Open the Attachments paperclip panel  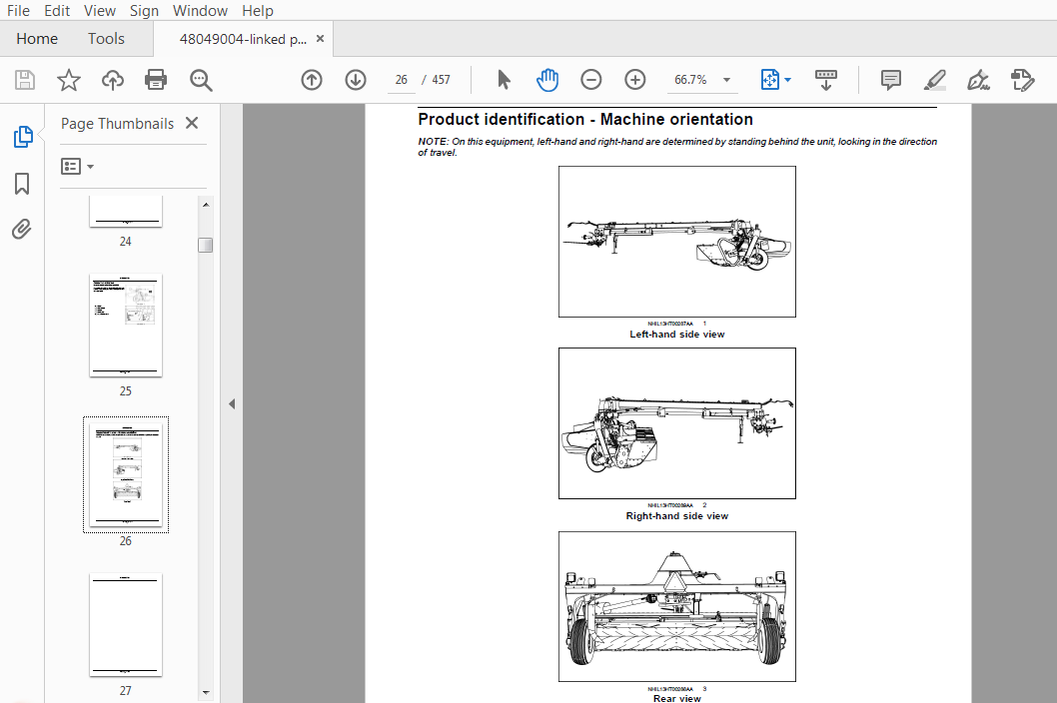(x=22, y=229)
